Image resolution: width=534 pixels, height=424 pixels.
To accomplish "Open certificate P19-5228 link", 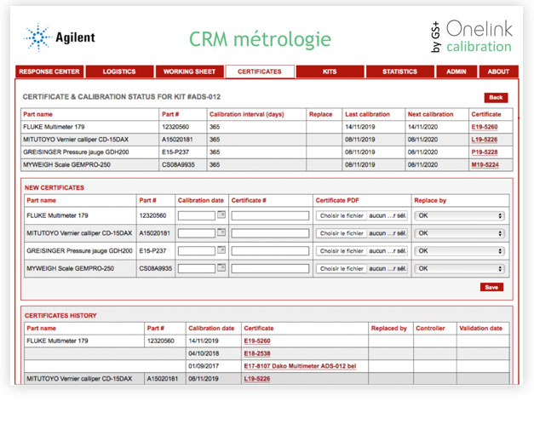I will (x=485, y=152).
